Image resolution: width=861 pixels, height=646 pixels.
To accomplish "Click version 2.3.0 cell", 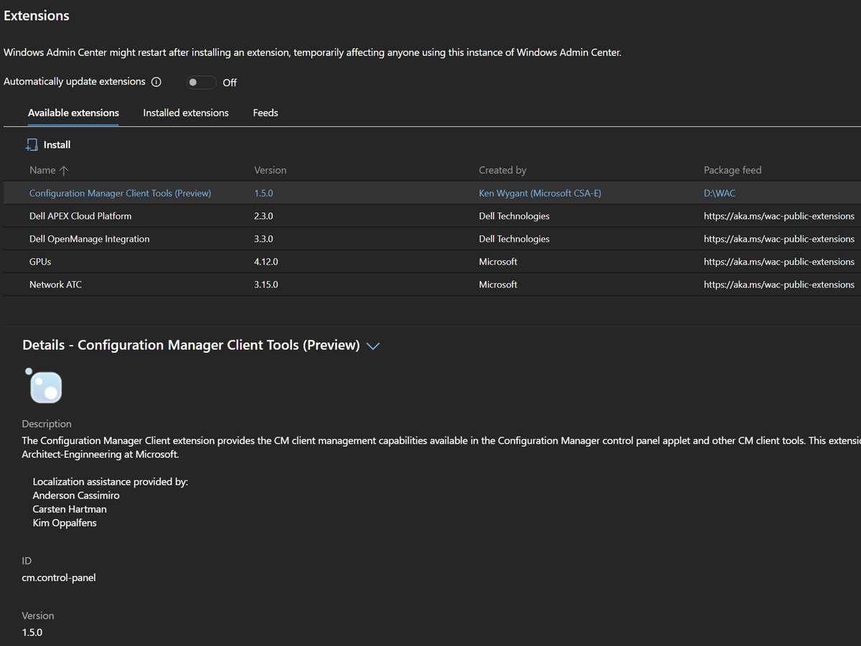I will point(263,217).
